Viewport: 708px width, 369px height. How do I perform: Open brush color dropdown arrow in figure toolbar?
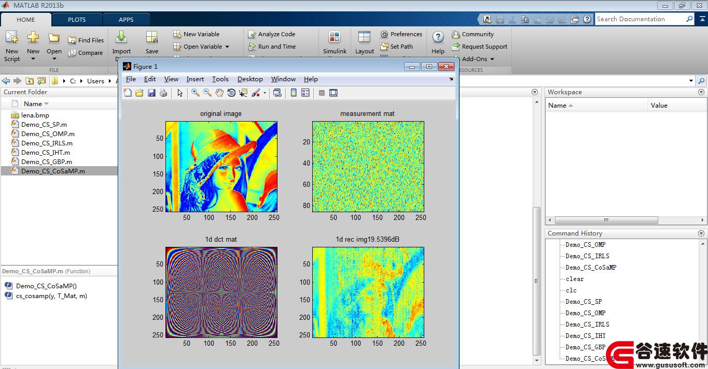pos(265,93)
